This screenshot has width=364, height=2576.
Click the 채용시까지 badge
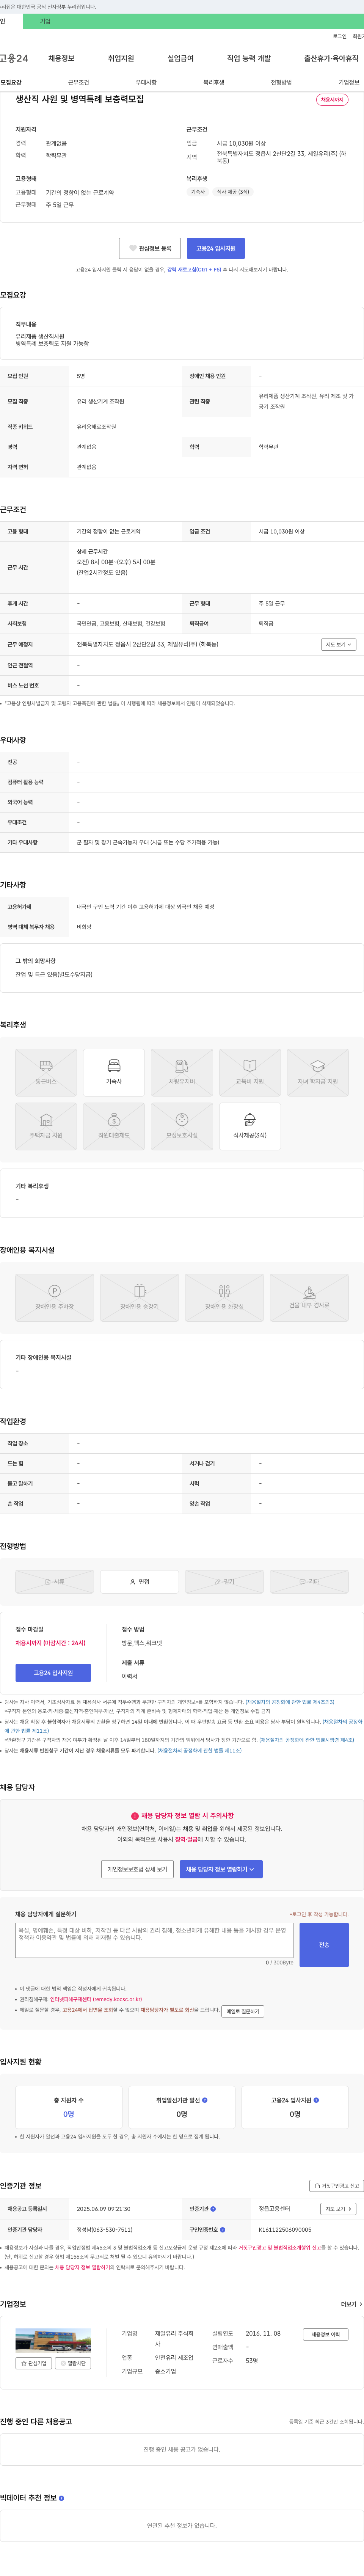332,100
